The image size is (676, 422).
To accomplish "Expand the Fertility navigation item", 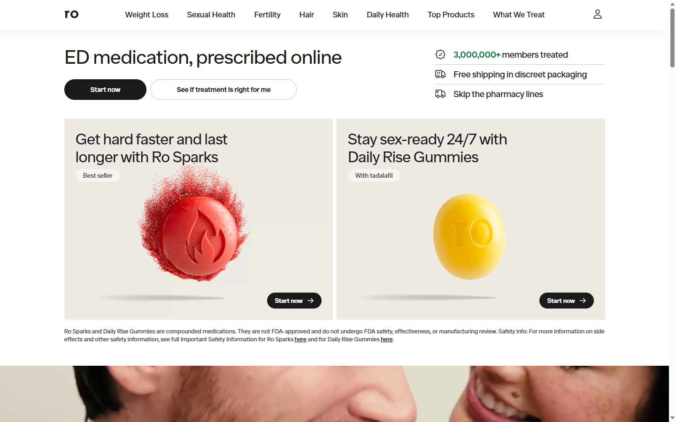I will point(267,15).
